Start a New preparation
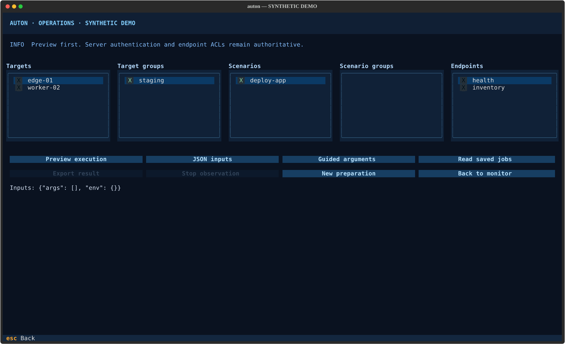Image resolution: width=565 pixels, height=344 pixels. (x=349, y=174)
